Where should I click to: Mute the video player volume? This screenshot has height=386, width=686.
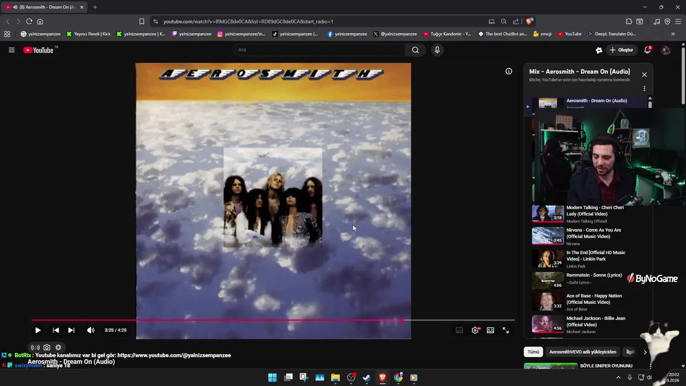[91, 330]
